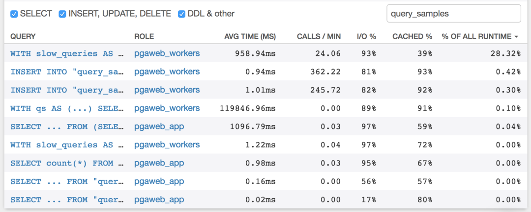Sort by the ROLE column header
Screen dimensions: 531x212
tap(144, 37)
